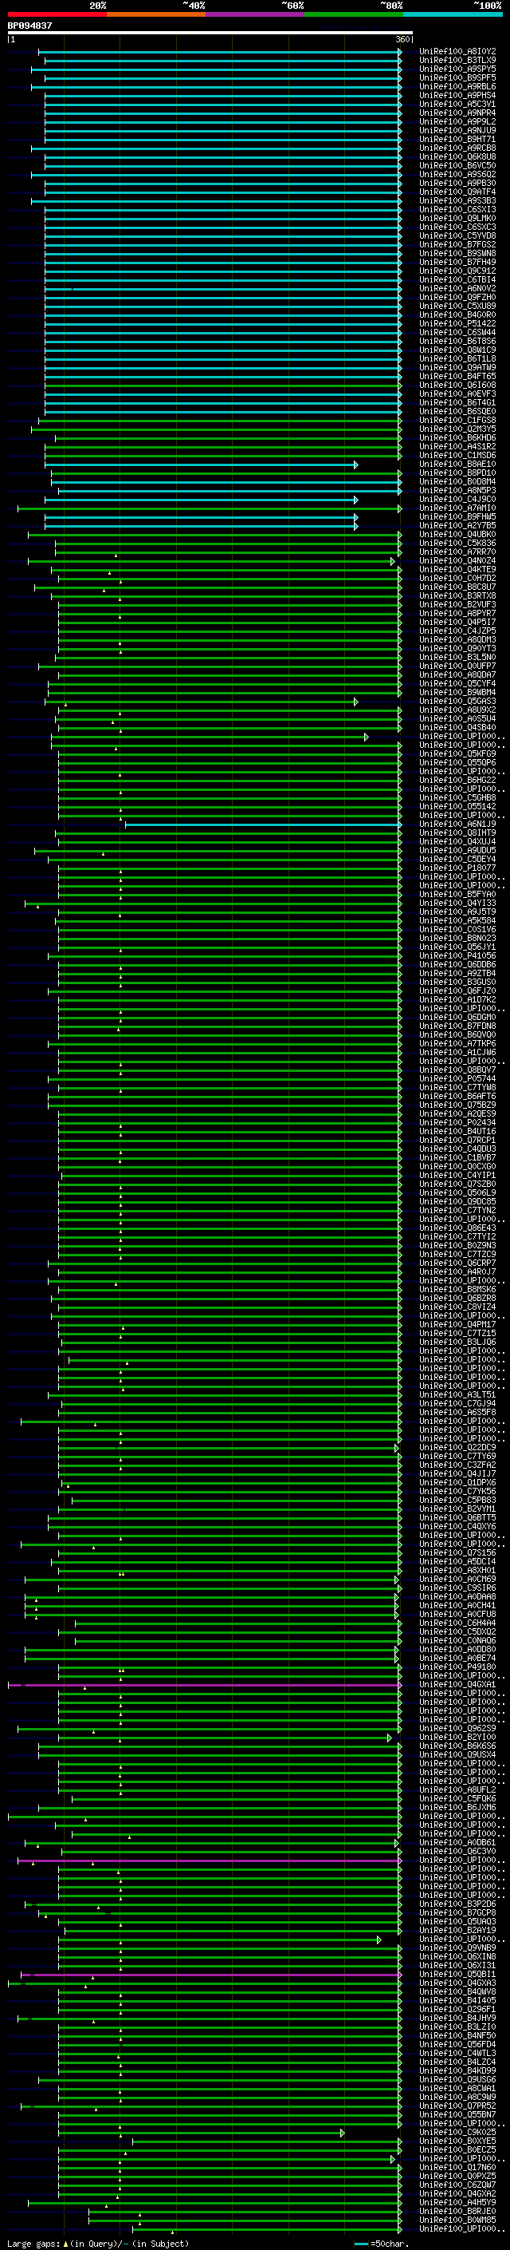Select the UniRef100_Q0UFP7 label
510x2250 pixels.
tap(457, 666)
